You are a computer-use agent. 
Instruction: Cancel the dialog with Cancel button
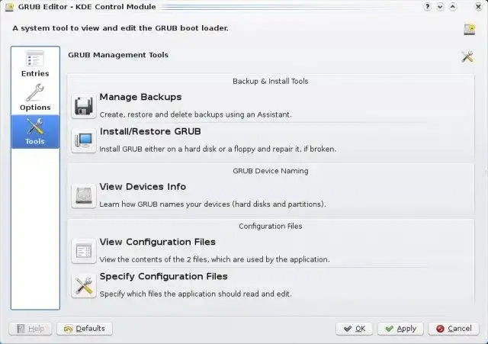pyautogui.click(x=453, y=329)
